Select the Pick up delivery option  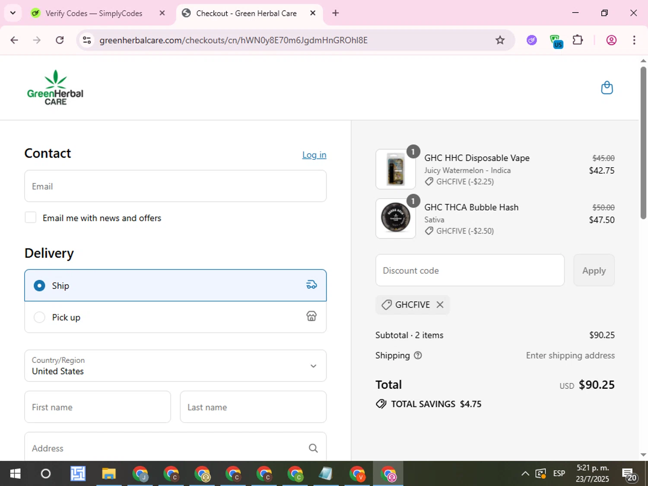(175, 317)
